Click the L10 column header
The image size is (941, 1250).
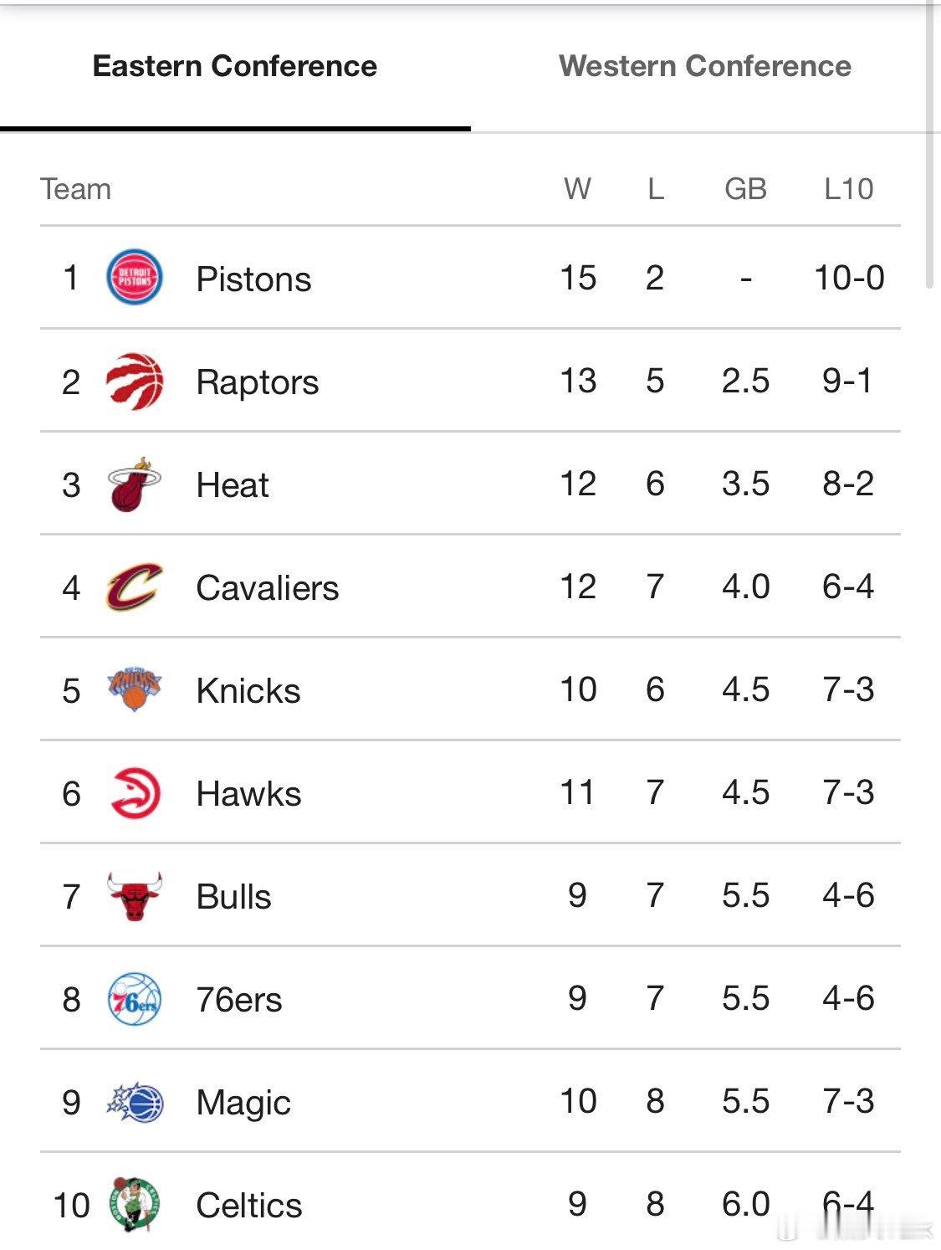point(848,189)
